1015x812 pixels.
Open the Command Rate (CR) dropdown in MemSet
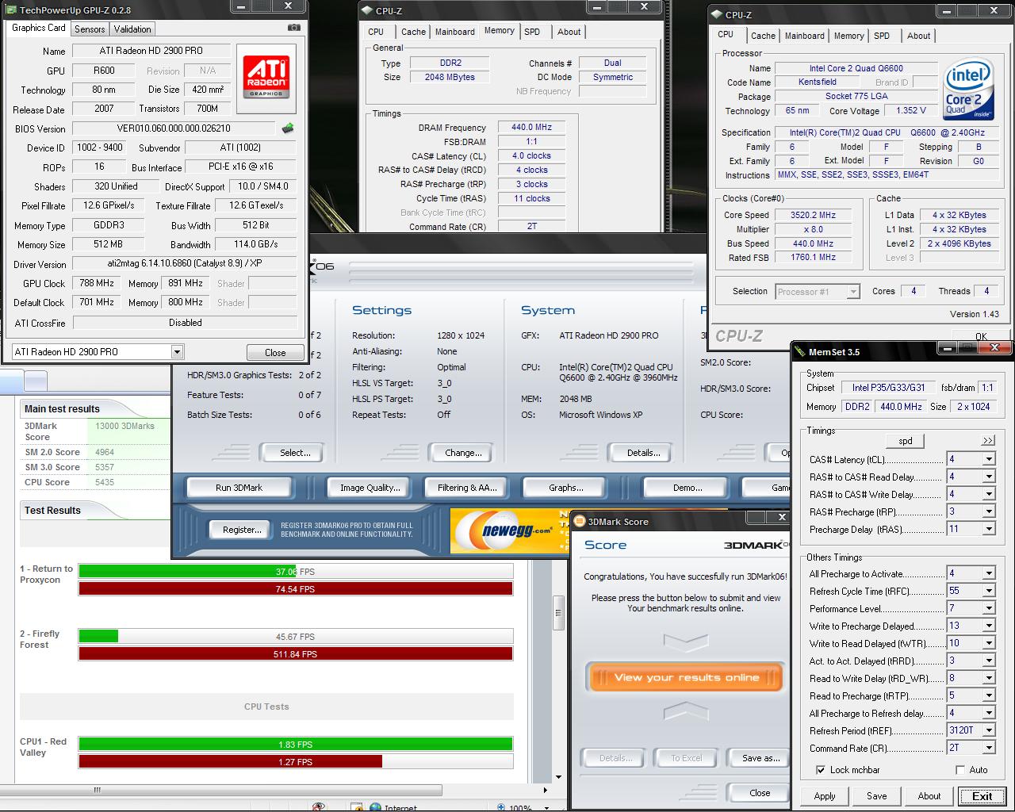point(989,748)
